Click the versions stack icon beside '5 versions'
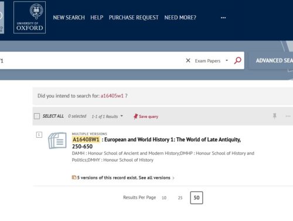 [x=74, y=178]
